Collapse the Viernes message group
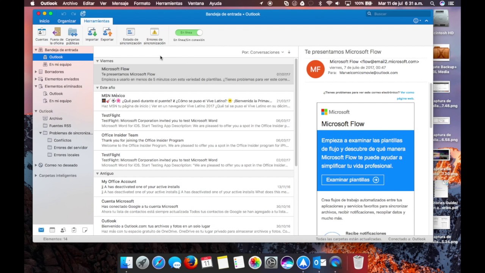485x273 pixels. 97,61
